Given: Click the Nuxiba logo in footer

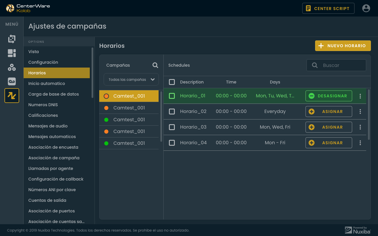Looking at the screenshot, I should pyautogui.click(x=358, y=230).
